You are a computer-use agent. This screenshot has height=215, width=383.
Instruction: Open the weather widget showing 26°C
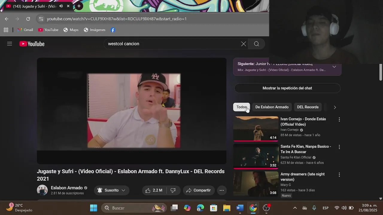pyautogui.click(x=19, y=208)
